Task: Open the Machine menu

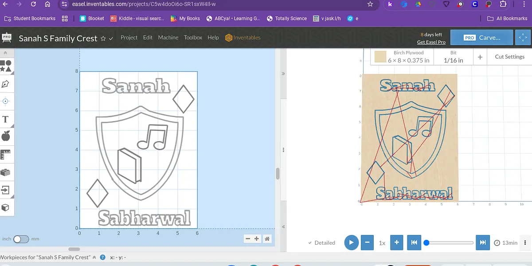Action: tap(168, 38)
